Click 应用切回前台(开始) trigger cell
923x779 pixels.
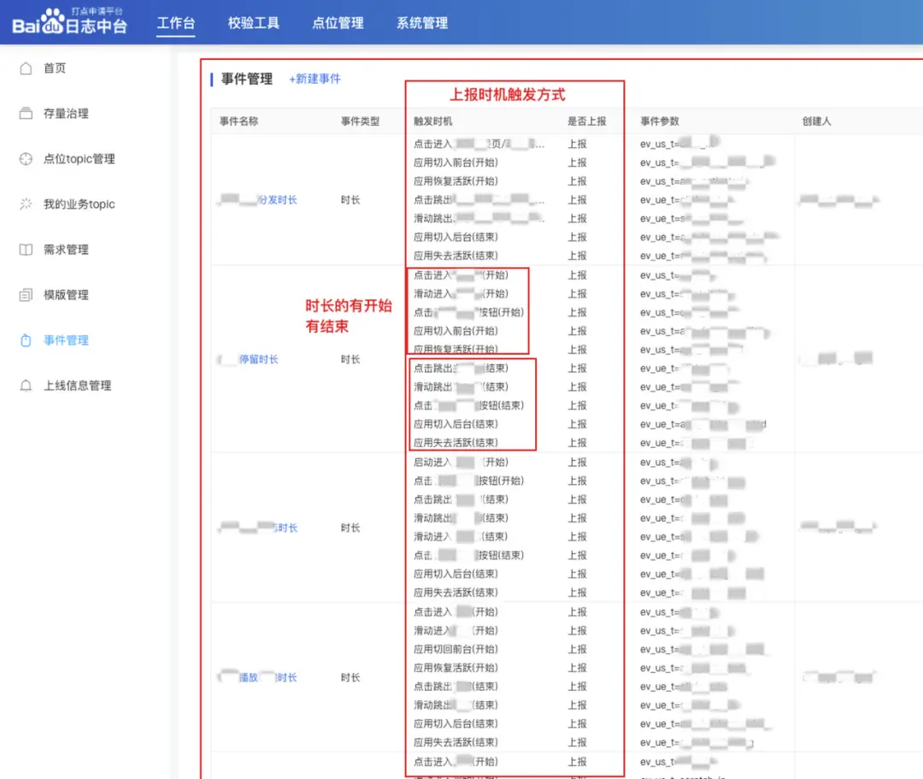pos(456,649)
